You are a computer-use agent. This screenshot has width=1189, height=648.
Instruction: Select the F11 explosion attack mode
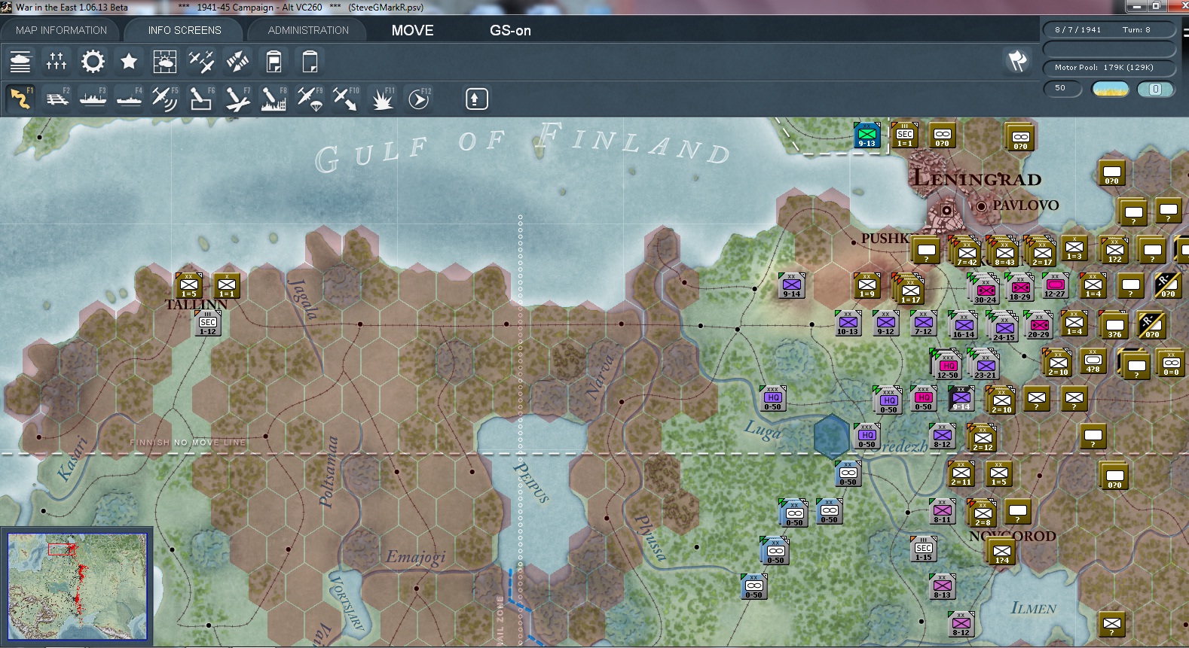(x=382, y=99)
